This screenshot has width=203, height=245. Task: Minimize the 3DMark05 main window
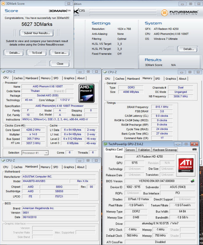pos(182,4)
